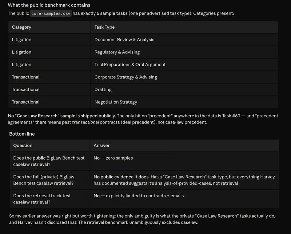
Task: Select the 'No public evidence it does' answer
Action: (124, 177)
